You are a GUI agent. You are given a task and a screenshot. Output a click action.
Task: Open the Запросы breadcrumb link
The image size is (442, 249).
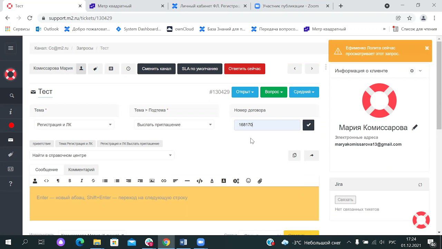85,48
